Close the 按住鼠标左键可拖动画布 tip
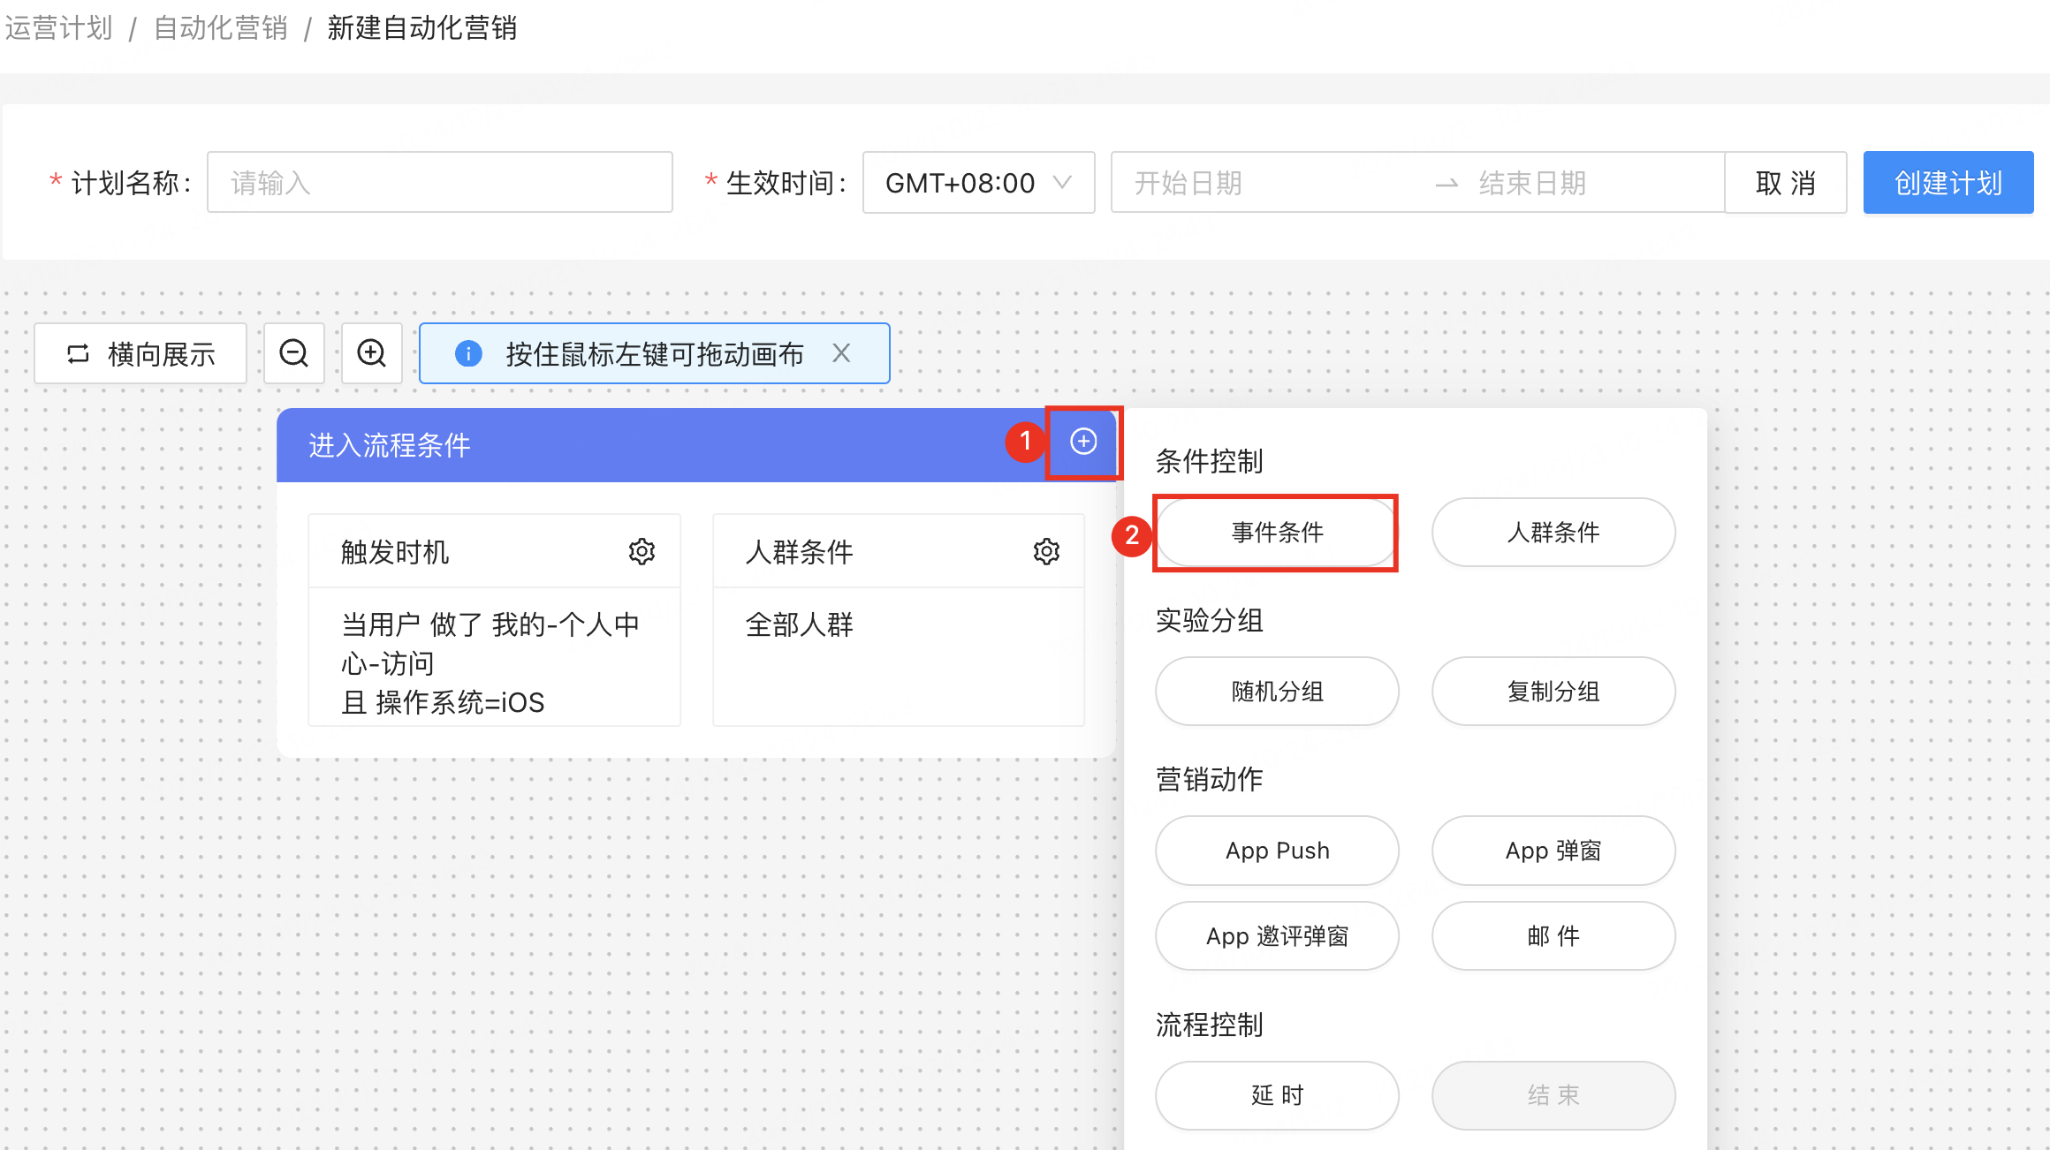The height and width of the screenshot is (1150, 2050). coord(841,353)
